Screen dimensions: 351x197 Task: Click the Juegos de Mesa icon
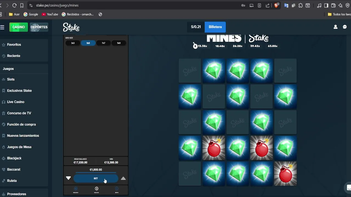(x=4, y=147)
